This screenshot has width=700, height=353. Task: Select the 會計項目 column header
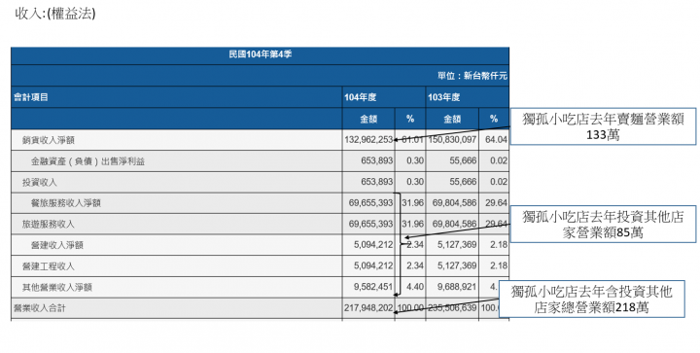coord(31,97)
